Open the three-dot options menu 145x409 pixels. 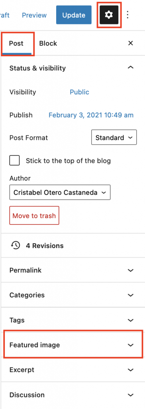click(127, 15)
